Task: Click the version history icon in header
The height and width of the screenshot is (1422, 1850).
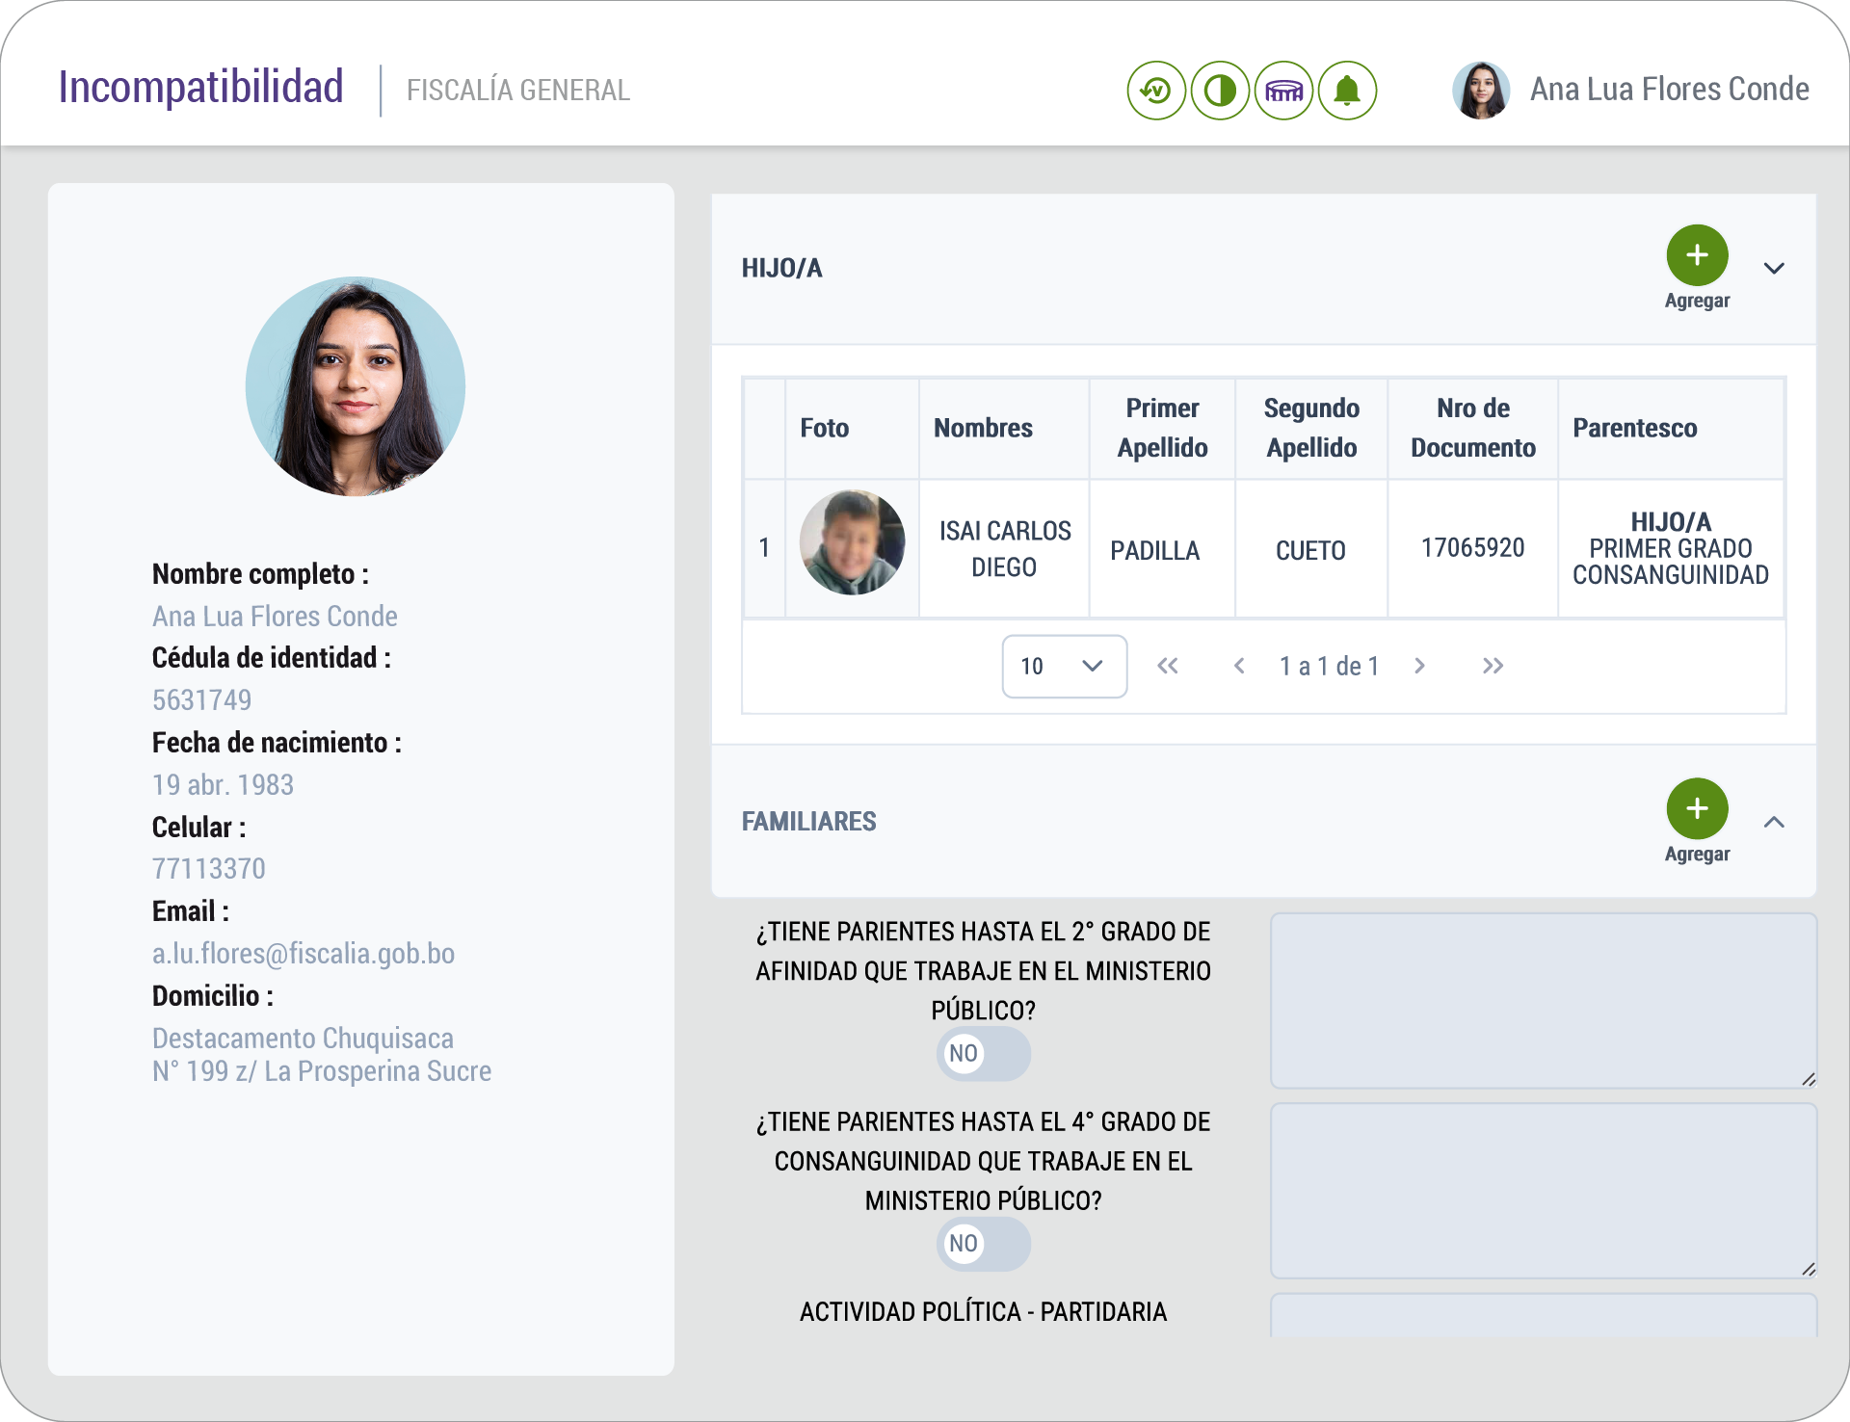Action: click(x=1155, y=91)
